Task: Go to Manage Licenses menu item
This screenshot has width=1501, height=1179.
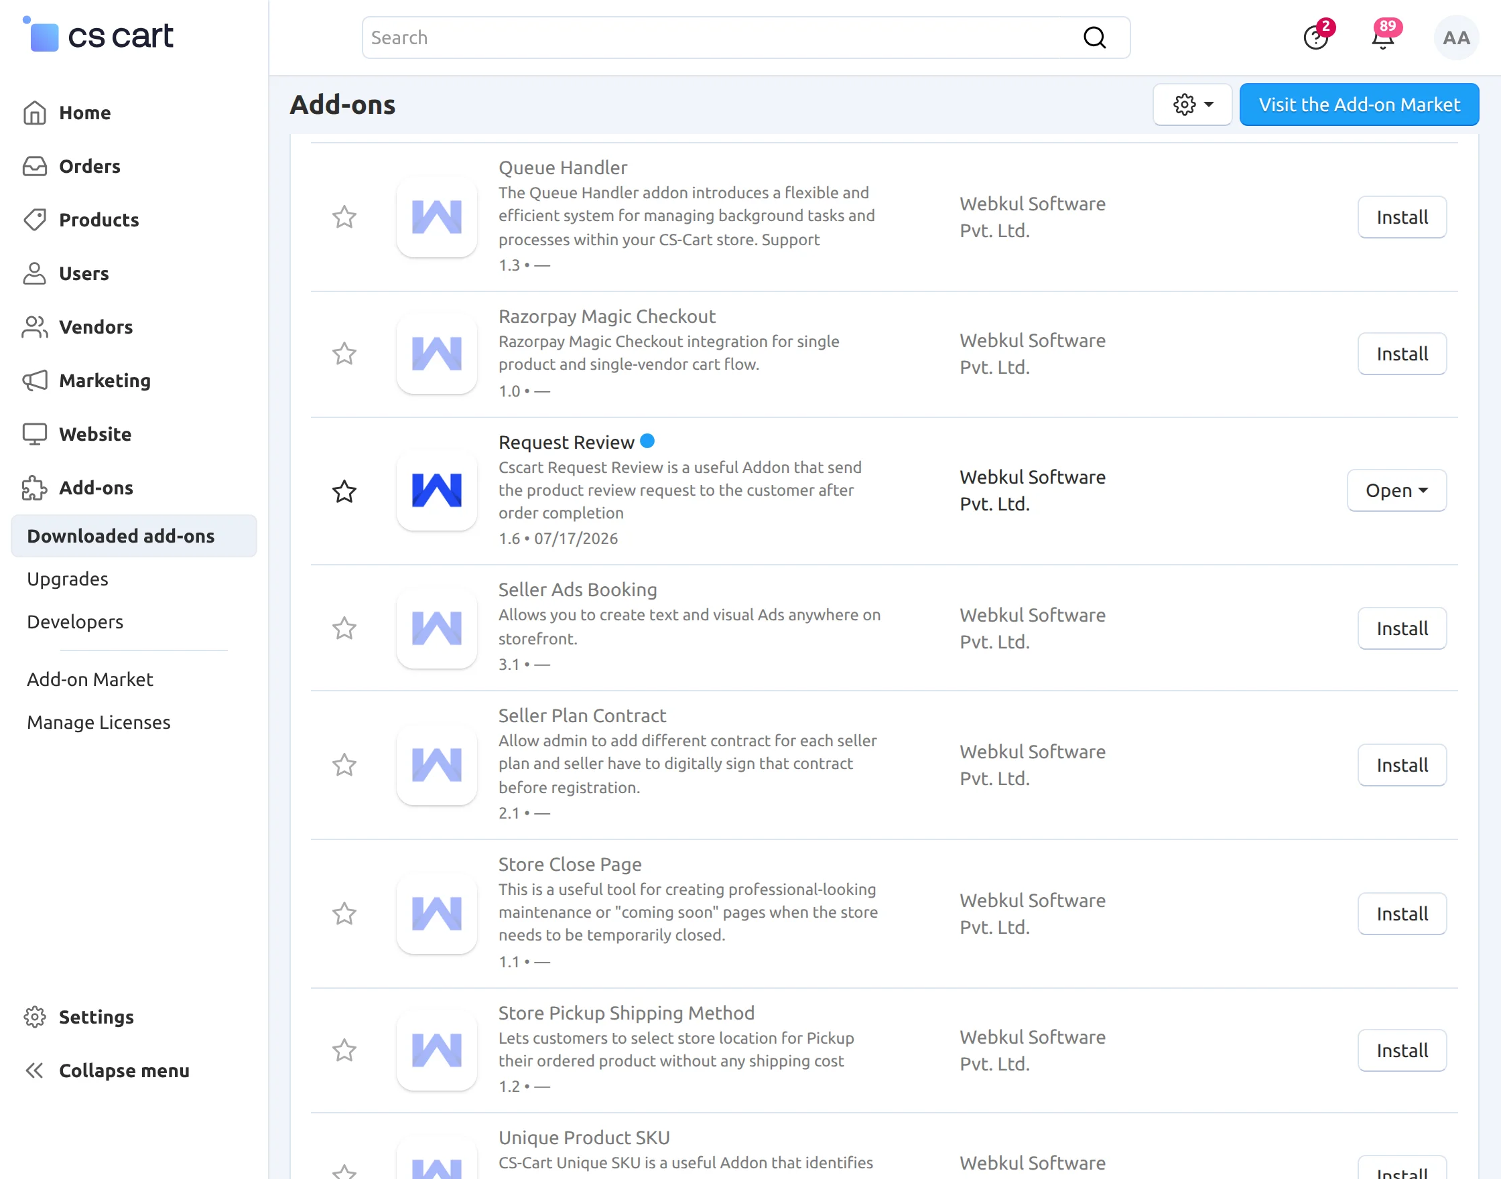Action: point(99,722)
